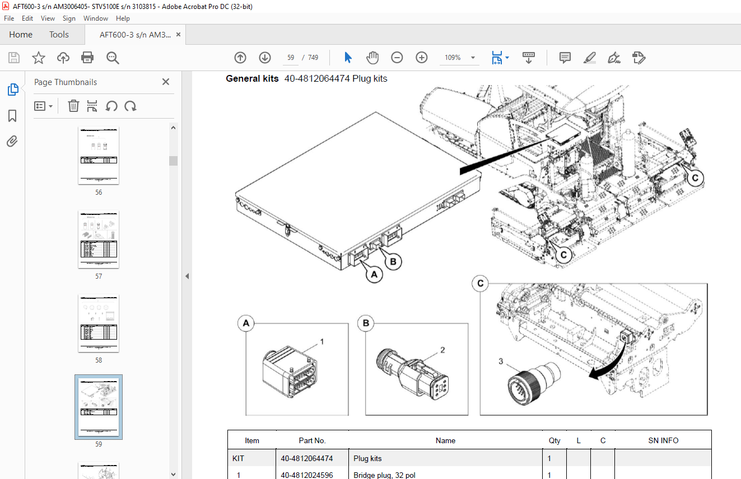Go to previous page arrow icon
This screenshot has height=479, width=741.
click(x=240, y=58)
